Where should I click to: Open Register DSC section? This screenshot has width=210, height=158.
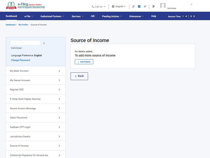(x=36, y=90)
